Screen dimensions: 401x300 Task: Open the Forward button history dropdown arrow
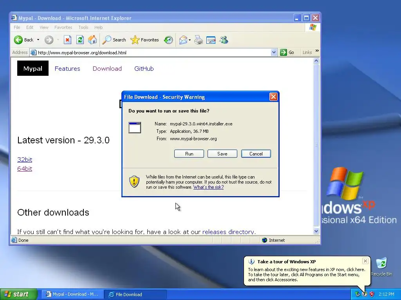pyautogui.click(x=58, y=40)
